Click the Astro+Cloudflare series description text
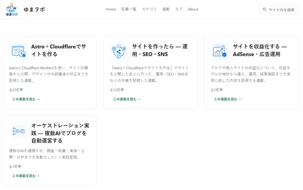 point(48,74)
